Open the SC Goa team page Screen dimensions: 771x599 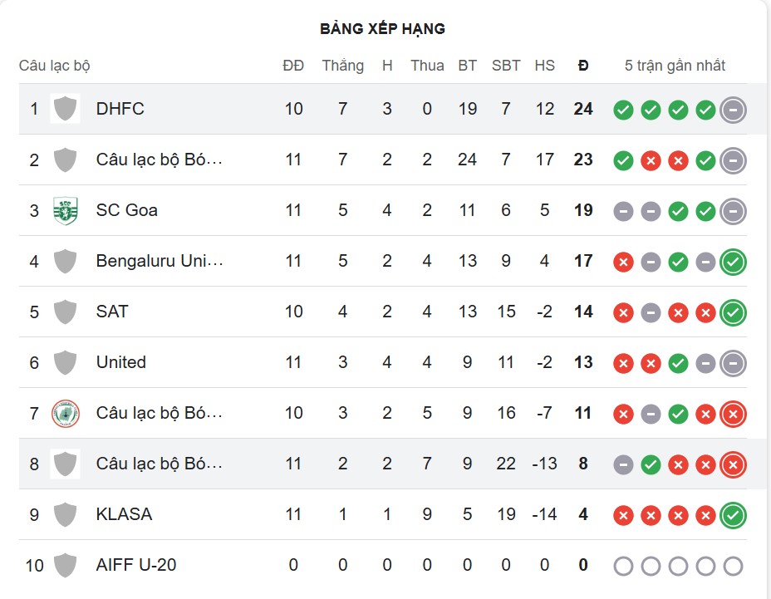pos(126,210)
